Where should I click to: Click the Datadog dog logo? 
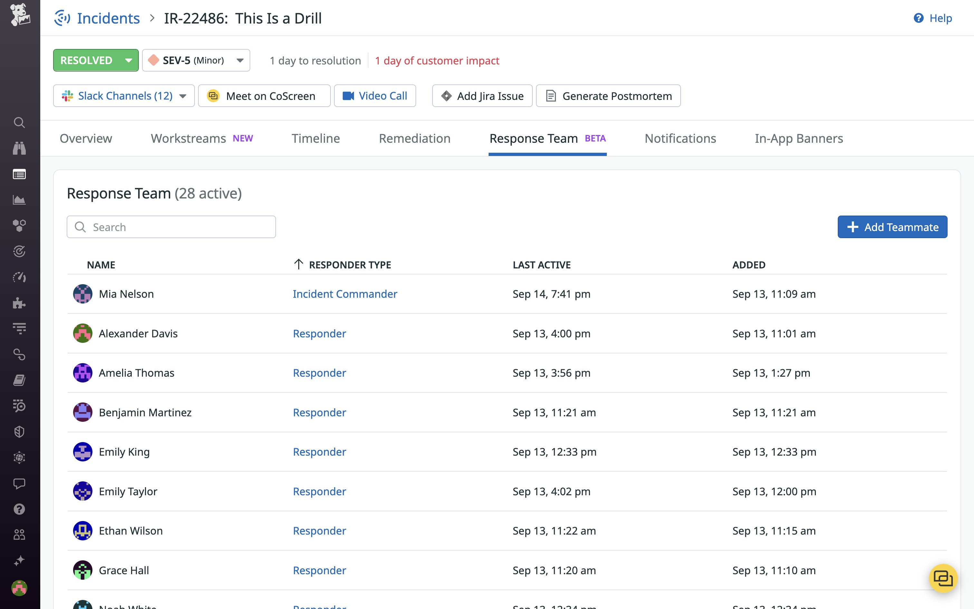pyautogui.click(x=20, y=15)
